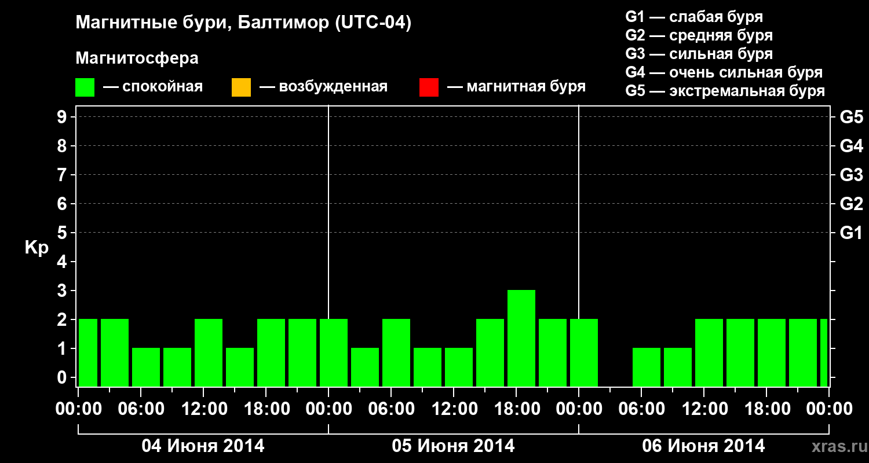Click the orange 'возбужденная' legend swatch
The width and height of the screenshot is (869, 463).
(x=241, y=87)
